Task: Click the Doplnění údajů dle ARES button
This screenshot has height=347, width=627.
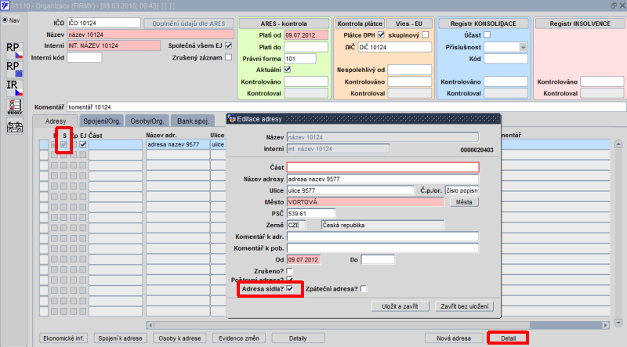Action: click(189, 23)
